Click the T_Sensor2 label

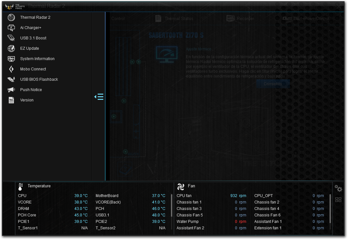(106, 228)
